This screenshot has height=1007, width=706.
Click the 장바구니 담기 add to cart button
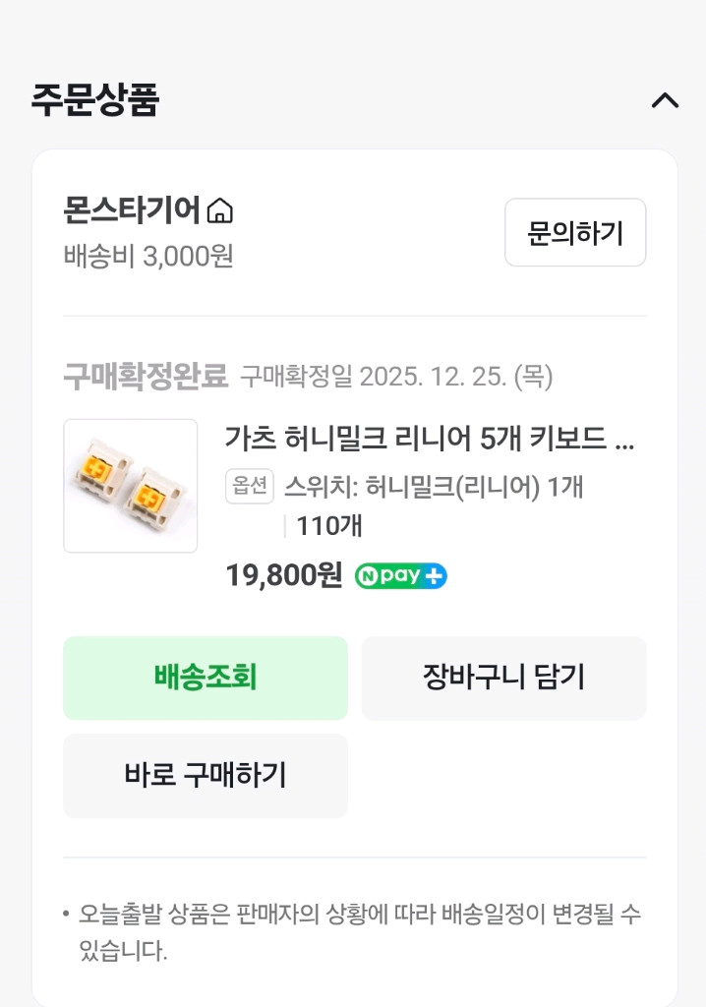point(504,678)
